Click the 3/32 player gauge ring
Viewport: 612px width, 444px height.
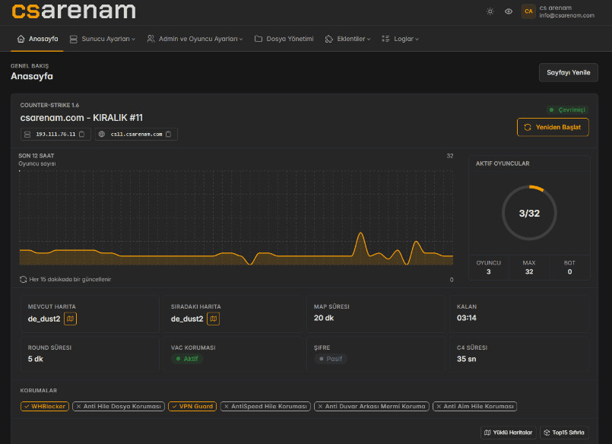529,213
